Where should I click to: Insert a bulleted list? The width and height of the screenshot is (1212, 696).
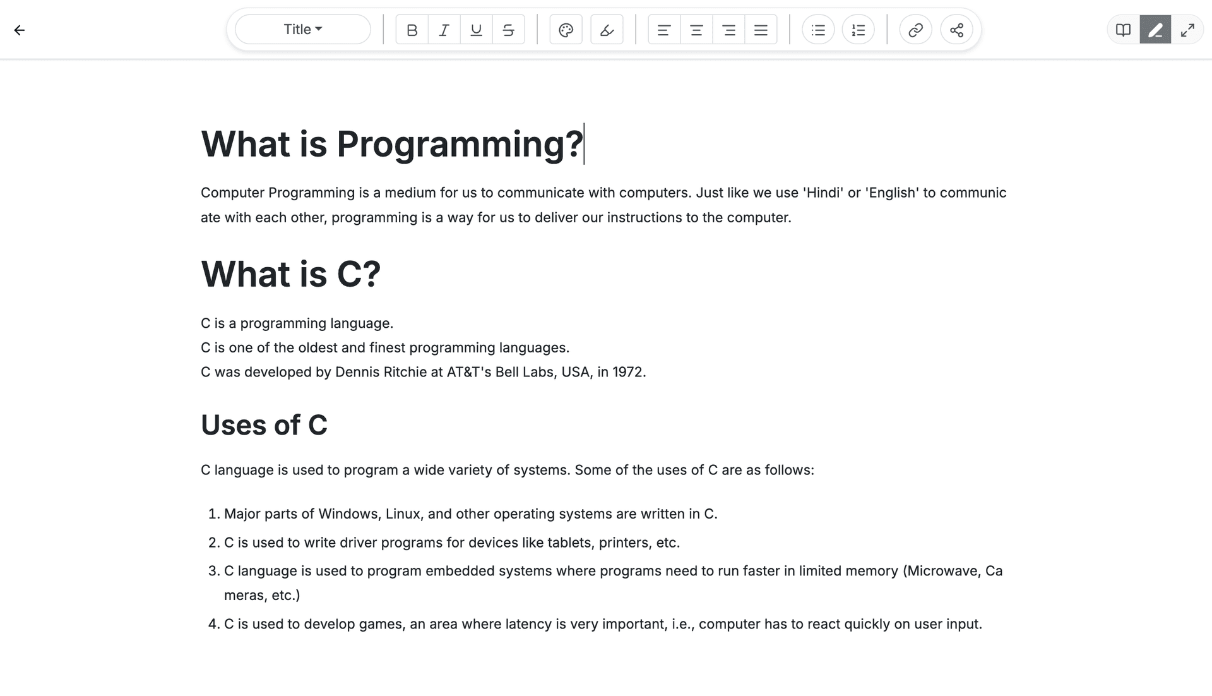[818, 30]
